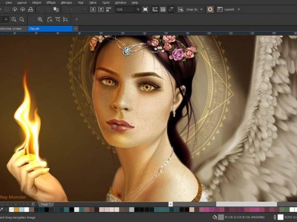
Task: Toggle the rulers display
Action: (x=155, y=10)
